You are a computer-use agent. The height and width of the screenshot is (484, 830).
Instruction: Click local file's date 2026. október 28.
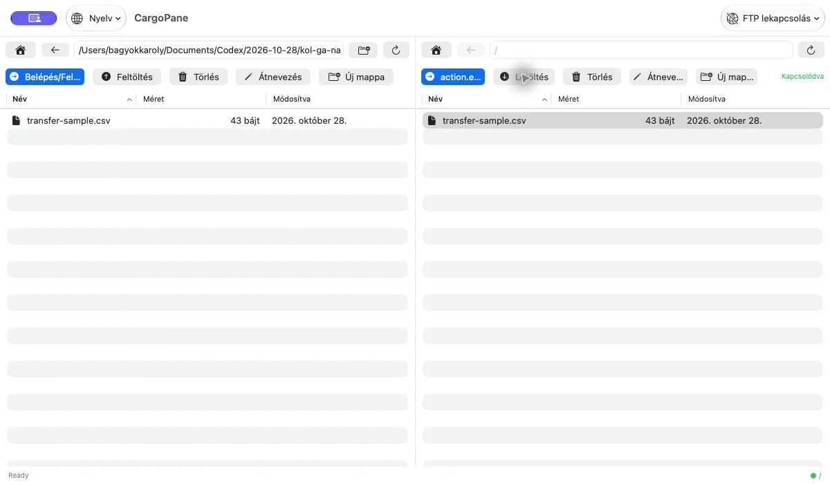[309, 120]
